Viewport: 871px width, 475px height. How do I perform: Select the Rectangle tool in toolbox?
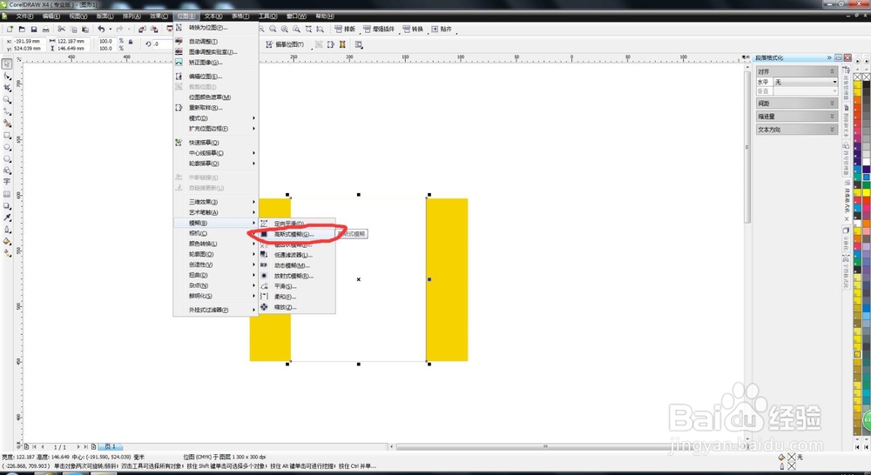click(x=7, y=136)
